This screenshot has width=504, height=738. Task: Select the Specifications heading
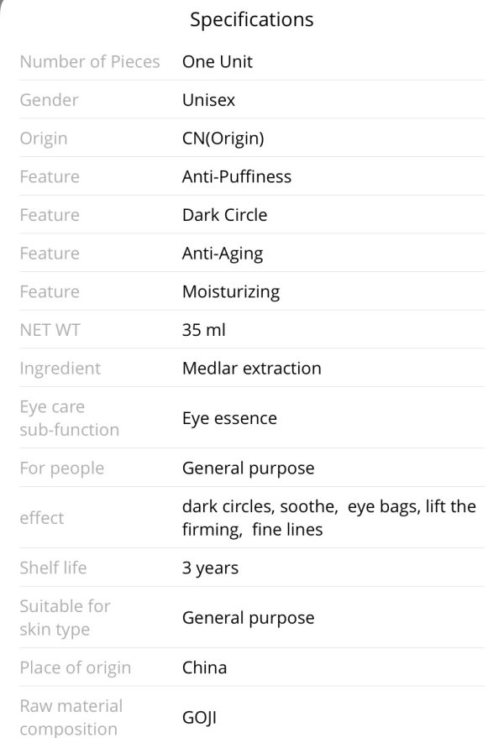[251, 20]
